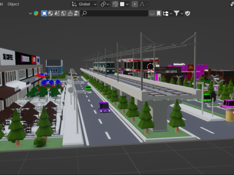Click the proportional falloff curve icon
Screen dimensions: 234x175
[142, 4]
